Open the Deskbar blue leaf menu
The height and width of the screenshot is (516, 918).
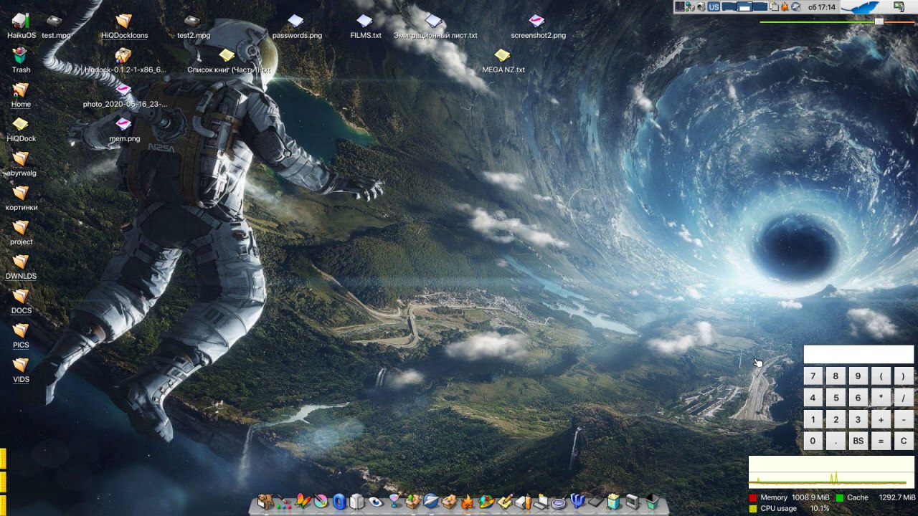tap(860, 7)
